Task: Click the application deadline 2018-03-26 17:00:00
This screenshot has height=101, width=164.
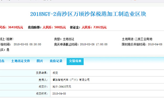Action: point(94,44)
